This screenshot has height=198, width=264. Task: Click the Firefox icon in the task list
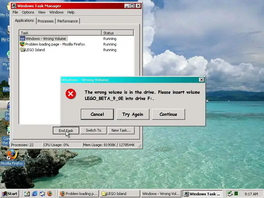(22, 44)
